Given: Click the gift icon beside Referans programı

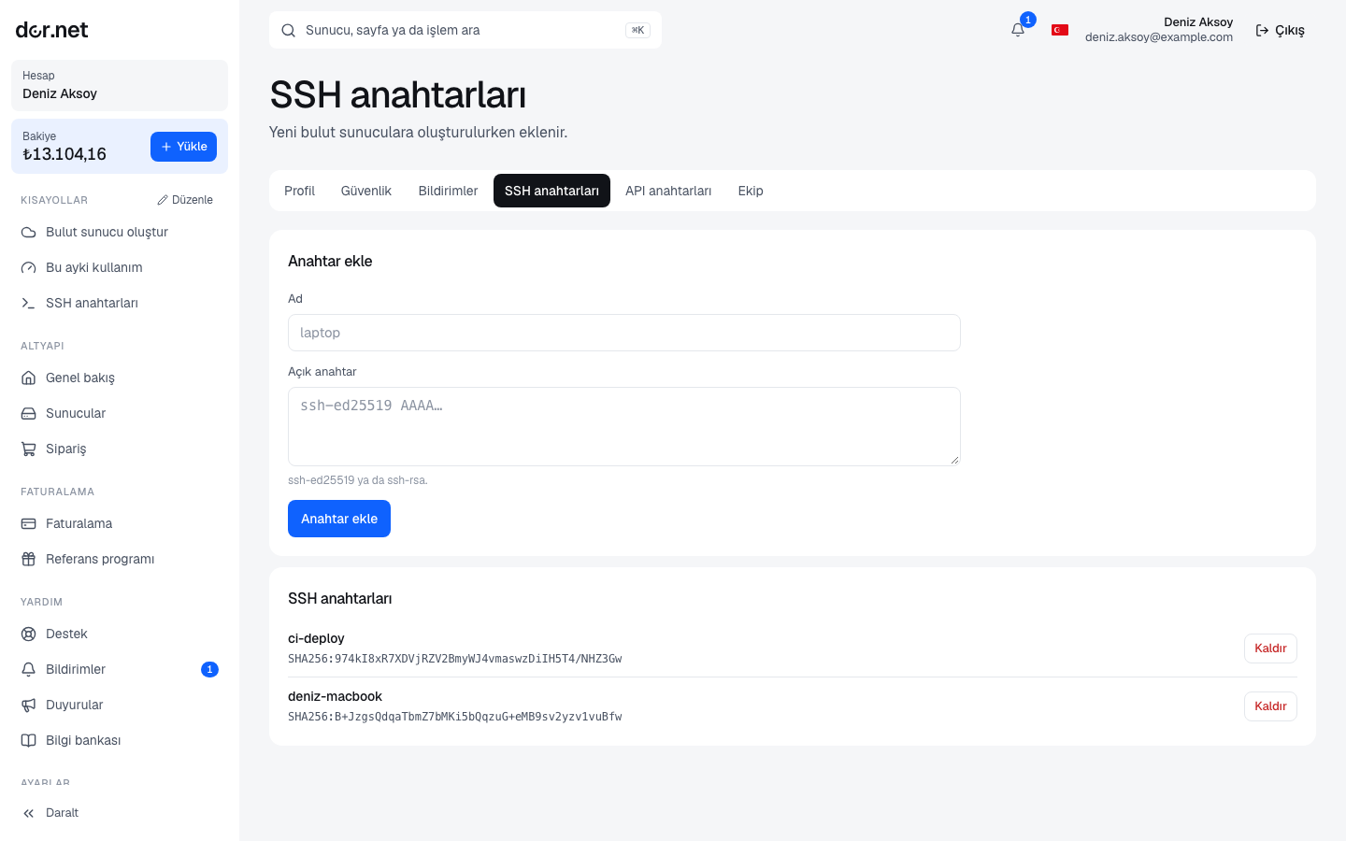Looking at the screenshot, I should [x=29, y=559].
